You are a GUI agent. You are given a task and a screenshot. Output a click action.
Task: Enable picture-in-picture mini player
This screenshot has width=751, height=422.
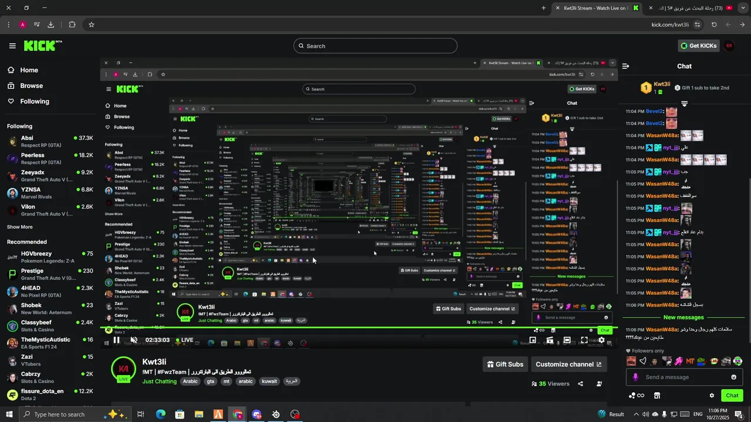pyautogui.click(x=533, y=340)
